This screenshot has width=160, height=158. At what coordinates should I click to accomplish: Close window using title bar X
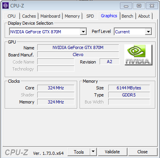point(152,6)
